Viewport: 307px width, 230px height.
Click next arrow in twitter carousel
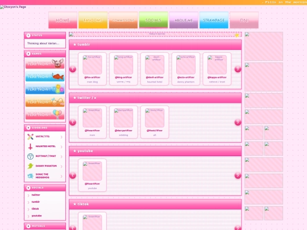[238, 122]
